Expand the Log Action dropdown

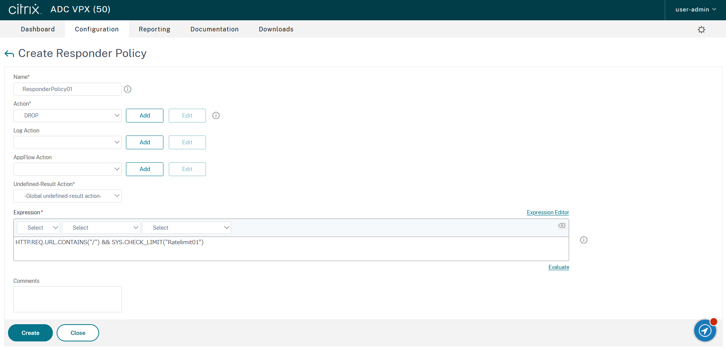67,142
